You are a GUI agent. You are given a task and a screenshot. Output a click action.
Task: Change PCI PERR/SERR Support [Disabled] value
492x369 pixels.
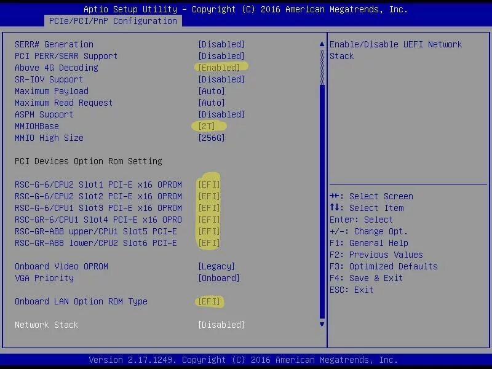tap(221, 56)
